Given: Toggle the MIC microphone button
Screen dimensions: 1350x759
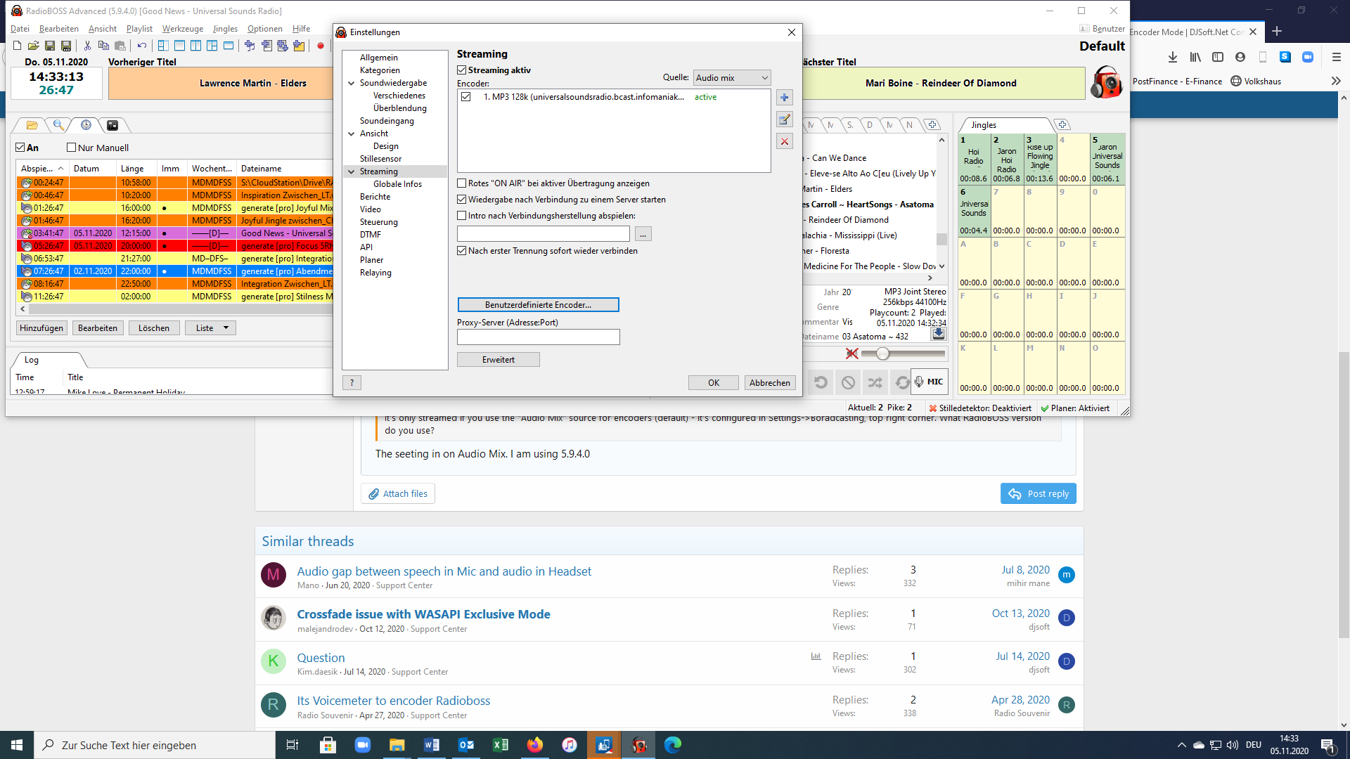Looking at the screenshot, I should pyautogui.click(x=930, y=382).
